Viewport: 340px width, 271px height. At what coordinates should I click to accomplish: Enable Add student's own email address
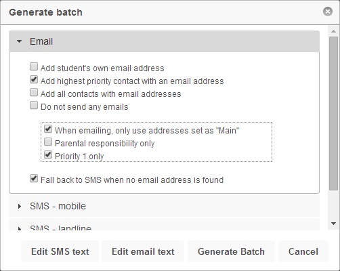click(x=34, y=66)
